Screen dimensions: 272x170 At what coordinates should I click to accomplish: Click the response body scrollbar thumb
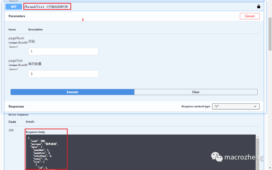coord(257,153)
